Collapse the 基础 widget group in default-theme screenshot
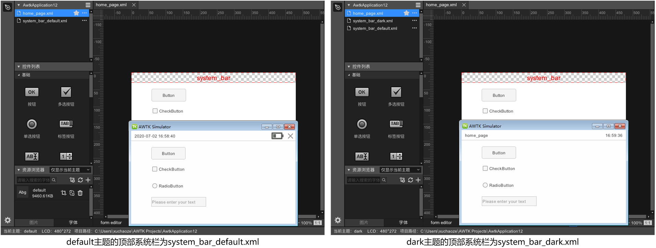The image size is (656, 248). pos(19,75)
